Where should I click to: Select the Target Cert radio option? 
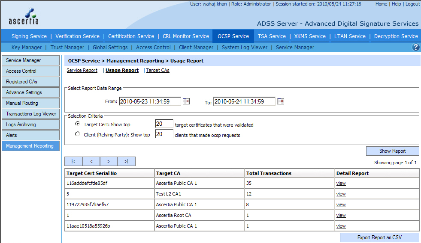78,124
